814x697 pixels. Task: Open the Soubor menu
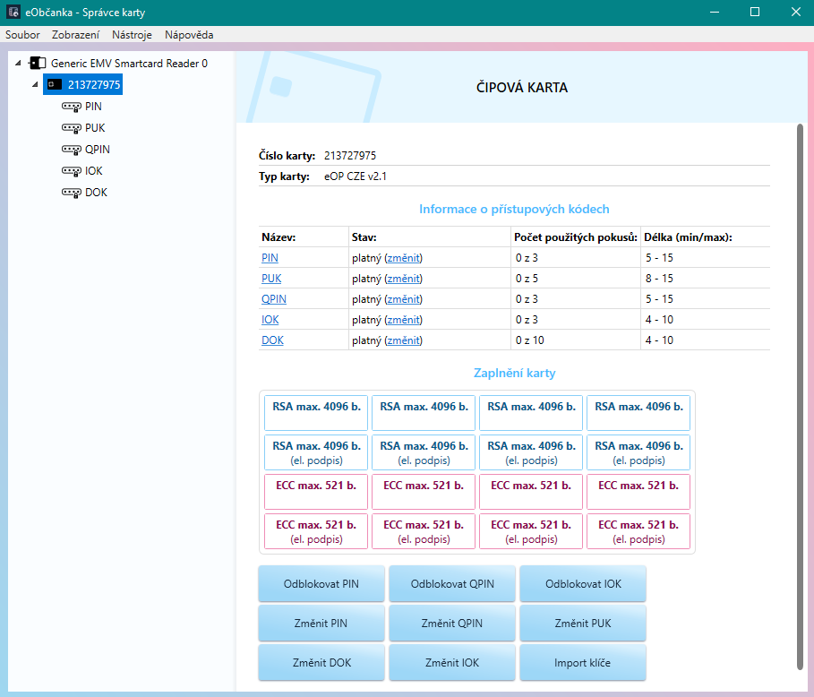pyautogui.click(x=22, y=35)
